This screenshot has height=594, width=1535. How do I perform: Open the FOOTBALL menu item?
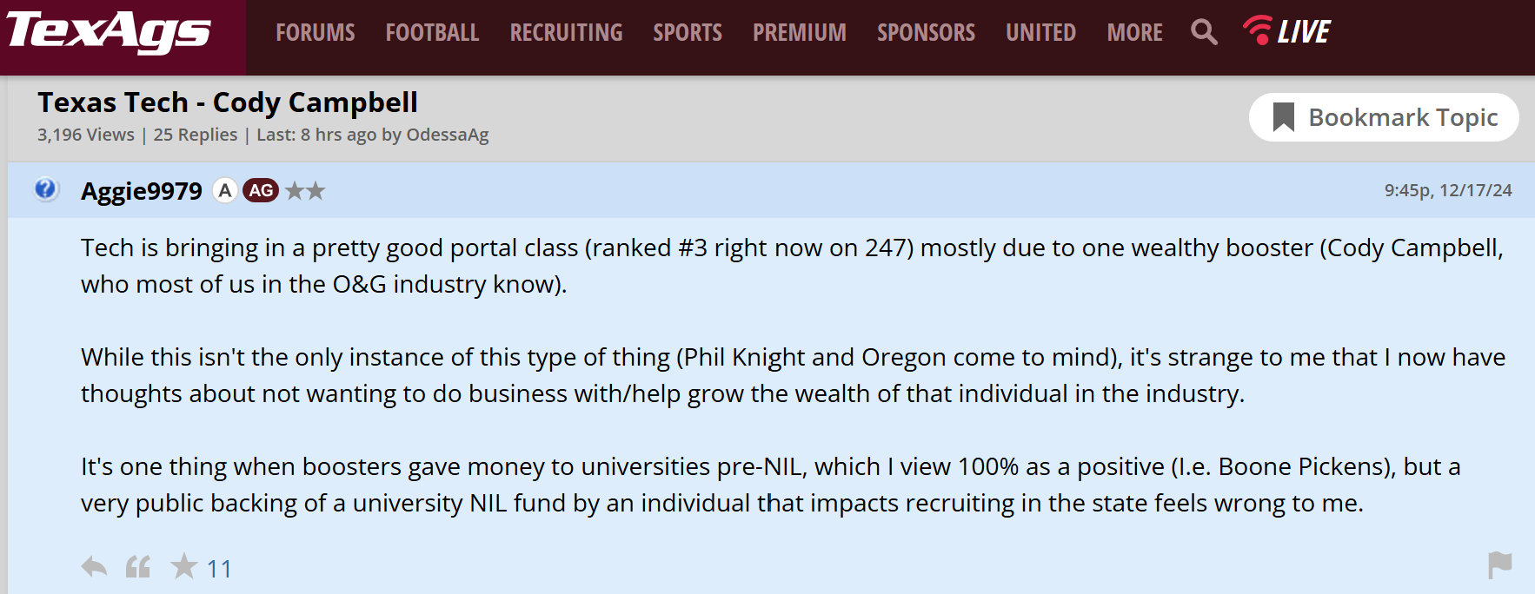pos(432,33)
